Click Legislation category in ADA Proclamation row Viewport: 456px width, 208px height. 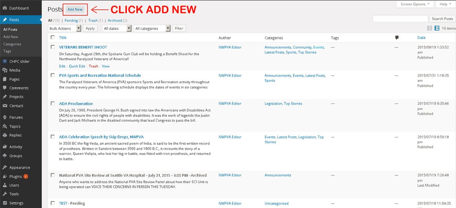pyautogui.click(x=273, y=103)
